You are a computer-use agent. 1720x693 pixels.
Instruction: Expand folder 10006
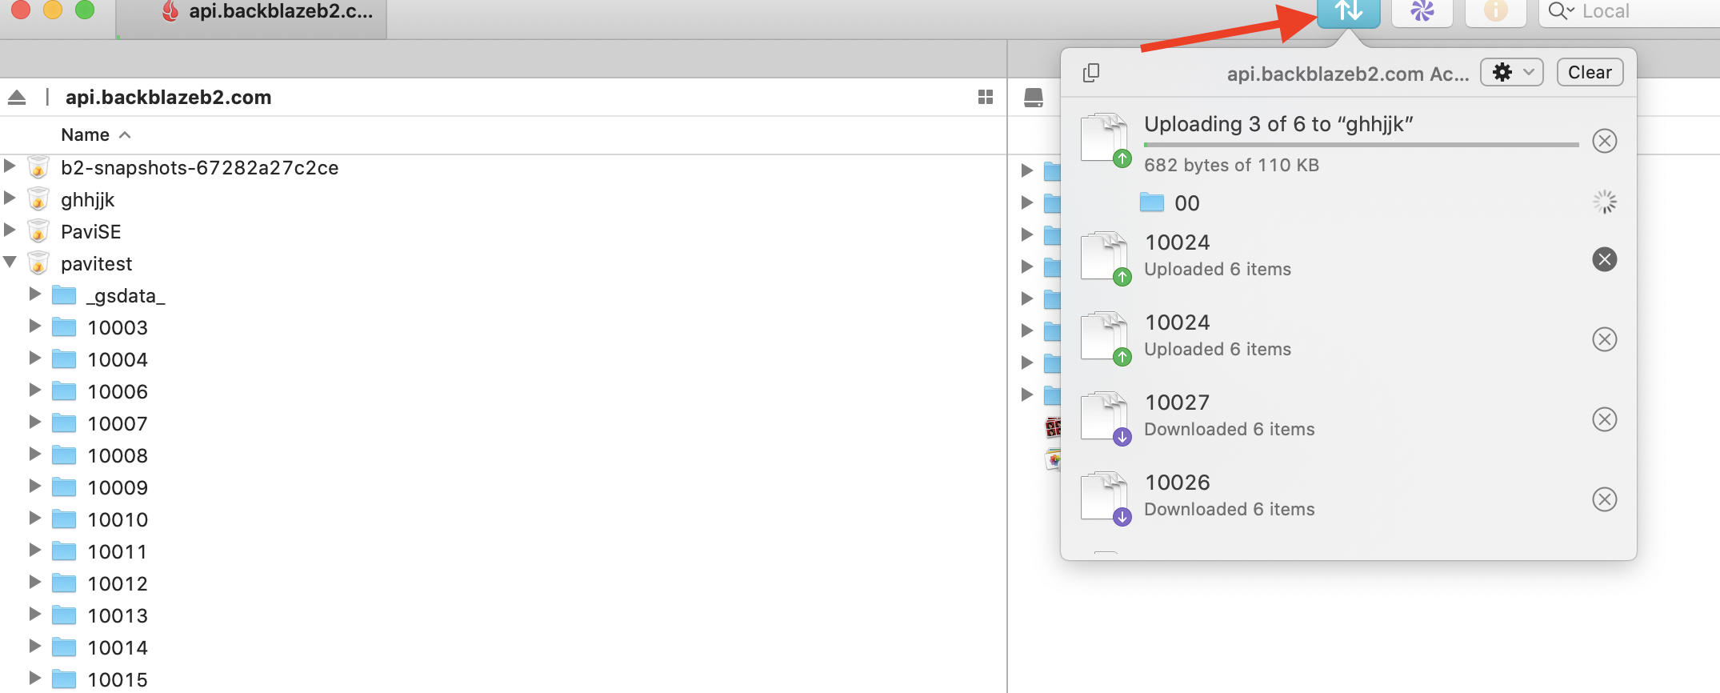coord(35,390)
